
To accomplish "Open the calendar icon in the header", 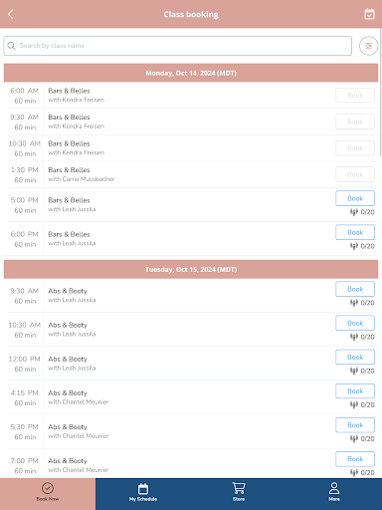I will (369, 14).
